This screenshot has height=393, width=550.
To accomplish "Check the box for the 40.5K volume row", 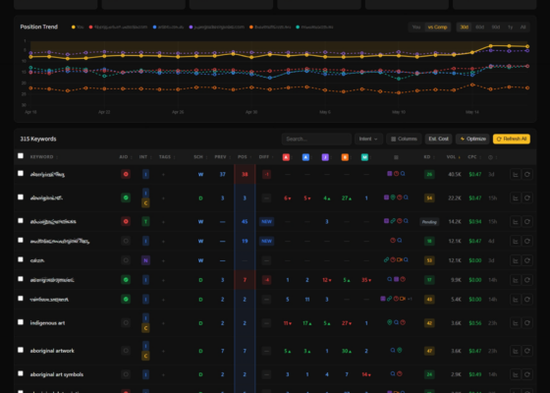I will click(21, 173).
